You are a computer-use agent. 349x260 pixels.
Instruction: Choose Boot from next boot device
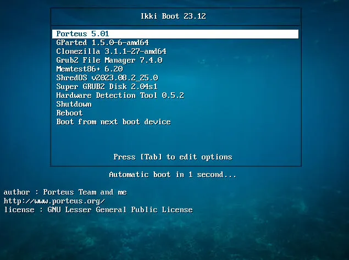coord(113,122)
